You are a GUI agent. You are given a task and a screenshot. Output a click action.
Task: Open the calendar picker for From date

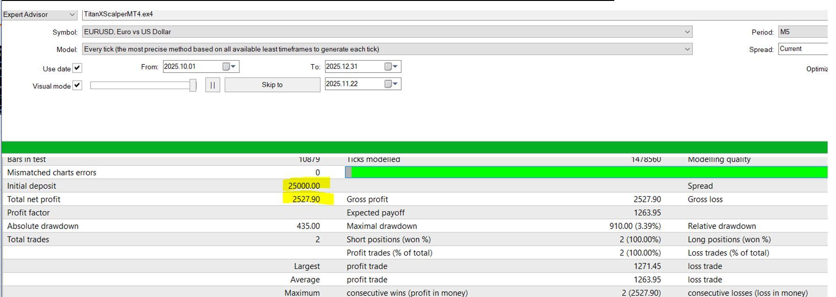pos(229,67)
